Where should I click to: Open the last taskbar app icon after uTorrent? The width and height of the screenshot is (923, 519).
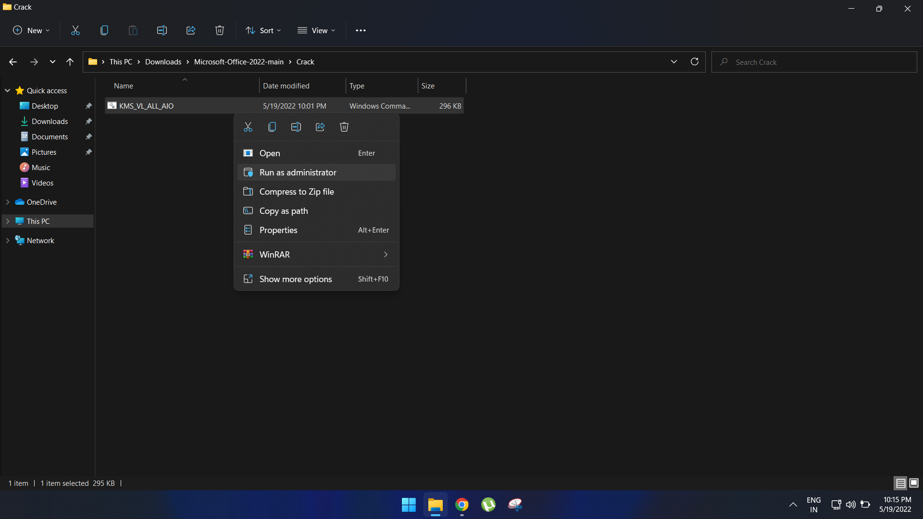pyautogui.click(x=515, y=505)
